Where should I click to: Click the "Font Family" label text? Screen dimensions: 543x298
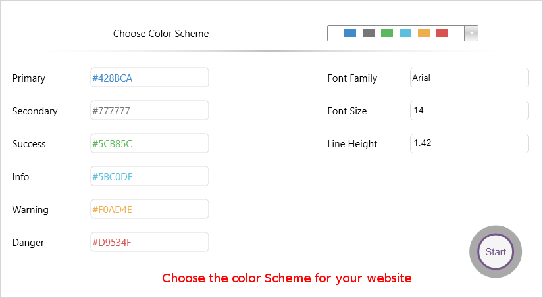352,78
